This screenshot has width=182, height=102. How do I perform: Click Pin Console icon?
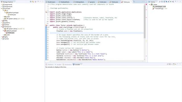point(167,64)
